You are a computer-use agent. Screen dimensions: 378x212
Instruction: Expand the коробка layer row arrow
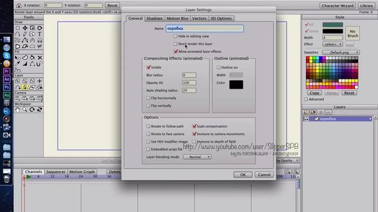pos(370,119)
